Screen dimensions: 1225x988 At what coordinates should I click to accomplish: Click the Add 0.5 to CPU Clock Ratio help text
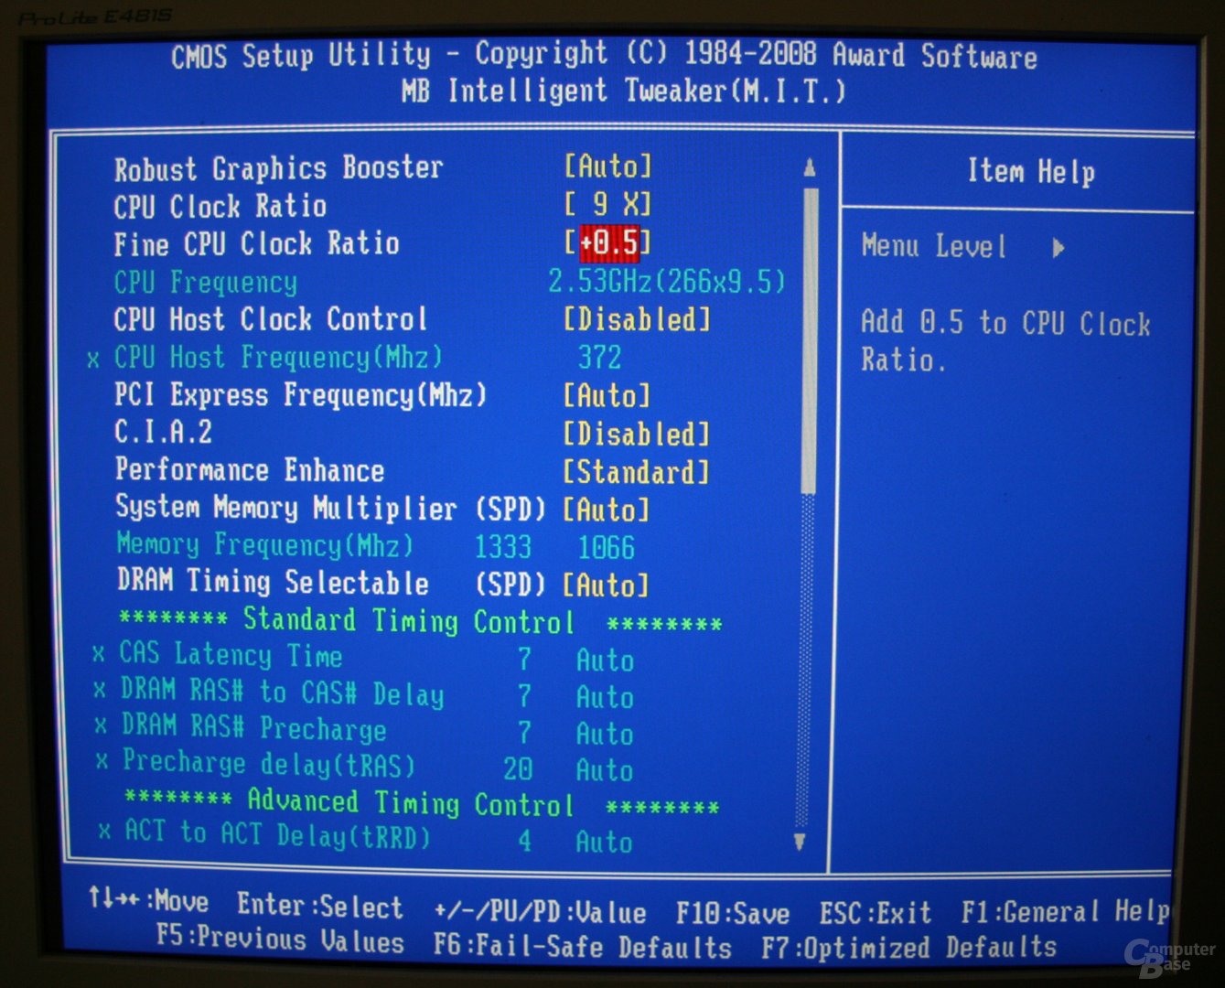pyautogui.click(x=1005, y=341)
